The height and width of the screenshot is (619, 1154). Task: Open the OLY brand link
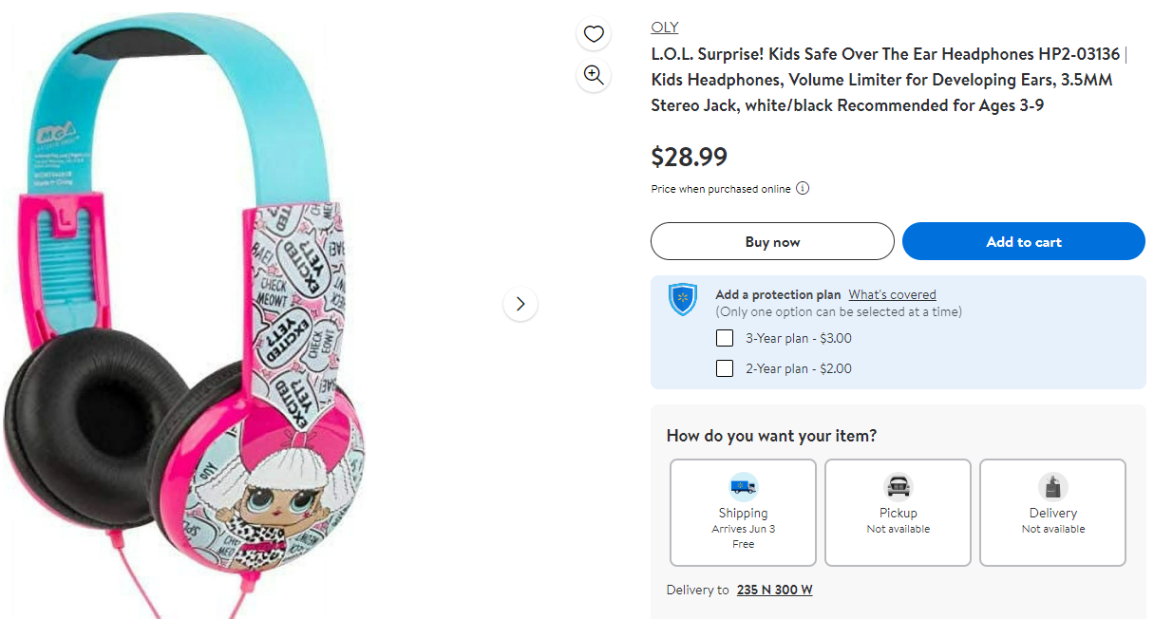pyautogui.click(x=664, y=27)
